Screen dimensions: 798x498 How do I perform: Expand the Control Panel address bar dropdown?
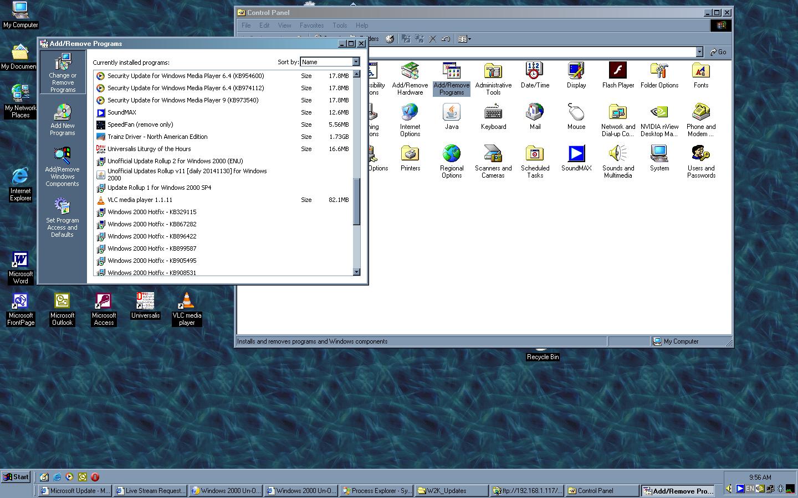[699, 52]
